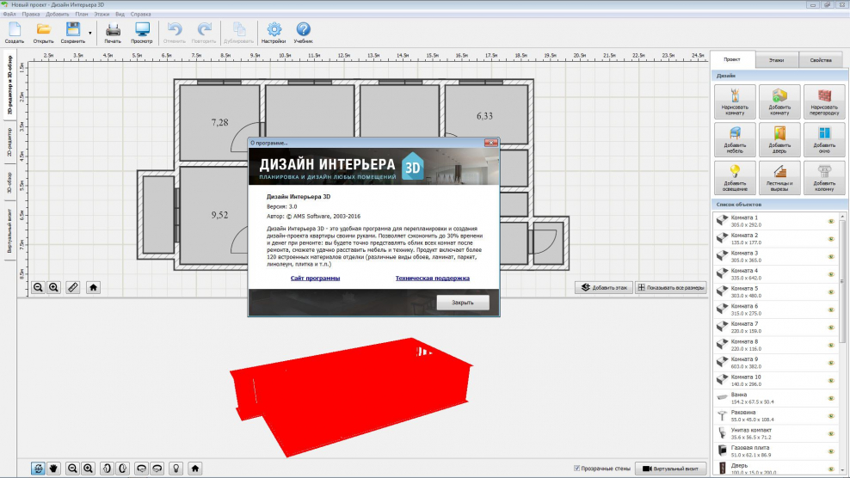Open the Сайт программы link

pyautogui.click(x=315, y=278)
